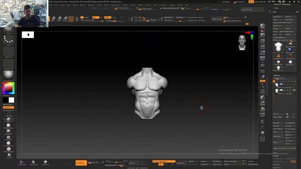Select the SimpleBrush tool thumbnail

278,57
